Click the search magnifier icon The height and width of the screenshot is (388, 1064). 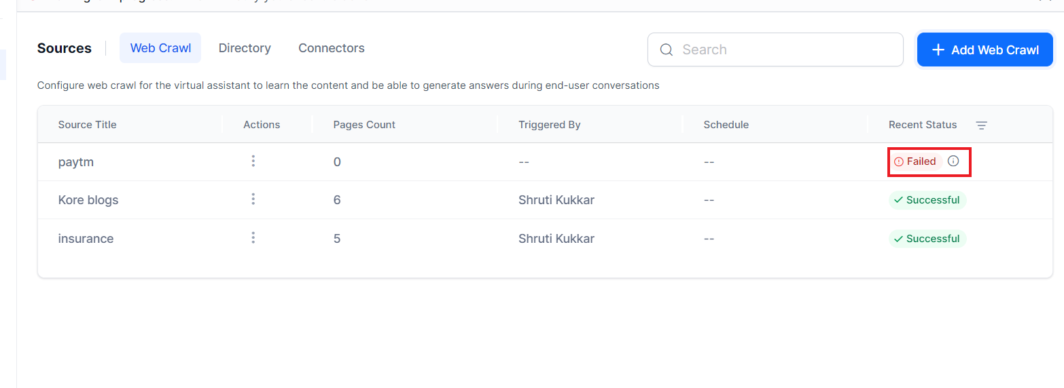click(667, 50)
